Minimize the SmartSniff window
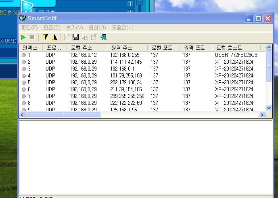 (249, 18)
